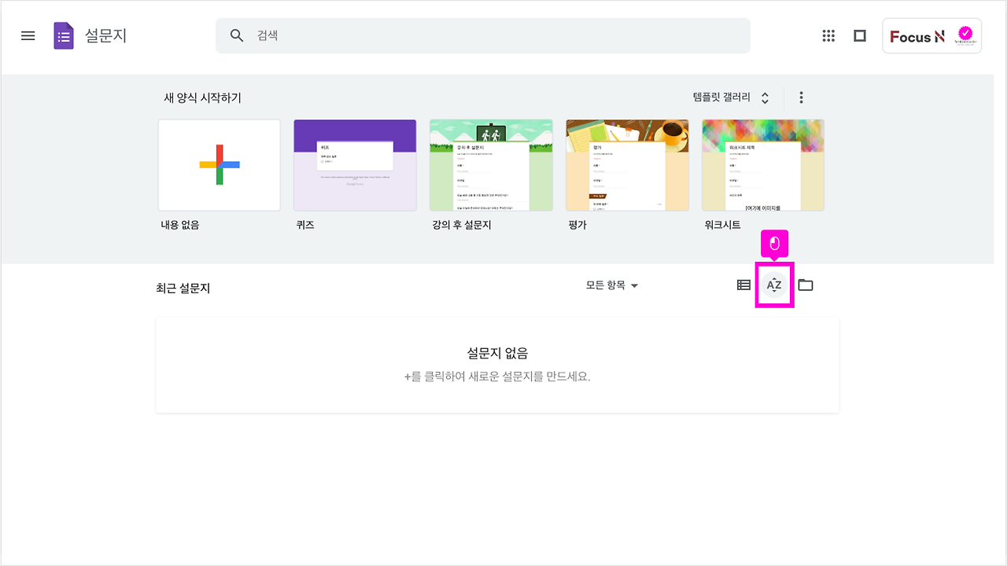
Task: Open the file picker folder icon
Action: (806, 285)
